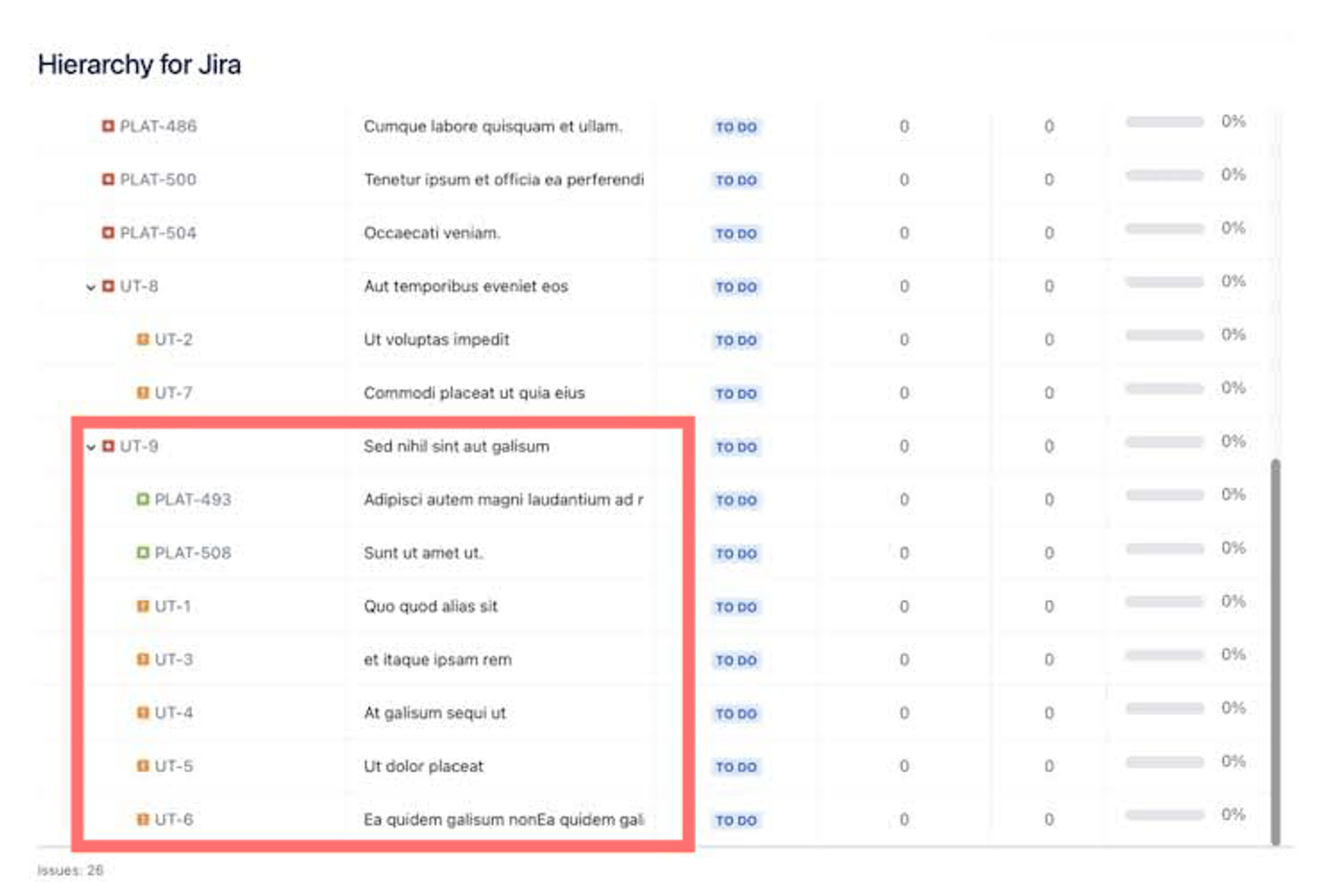Click the green story icon for PLAT-493
Screen dimensions: 1343x882
143,499
